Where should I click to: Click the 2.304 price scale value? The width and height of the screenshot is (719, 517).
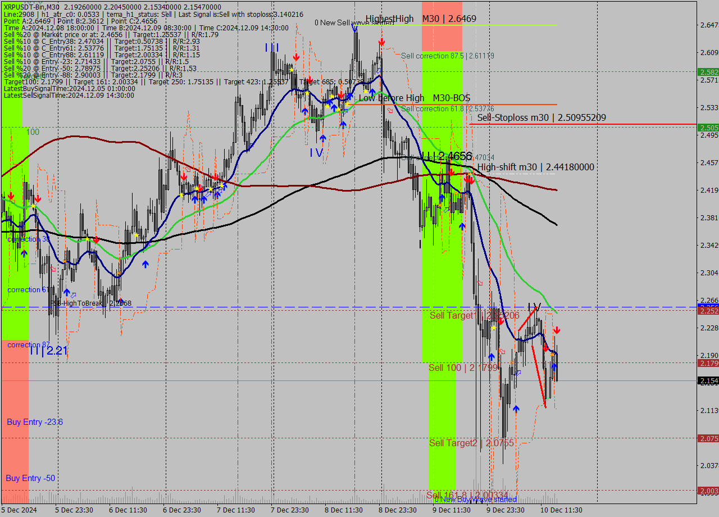709,273
